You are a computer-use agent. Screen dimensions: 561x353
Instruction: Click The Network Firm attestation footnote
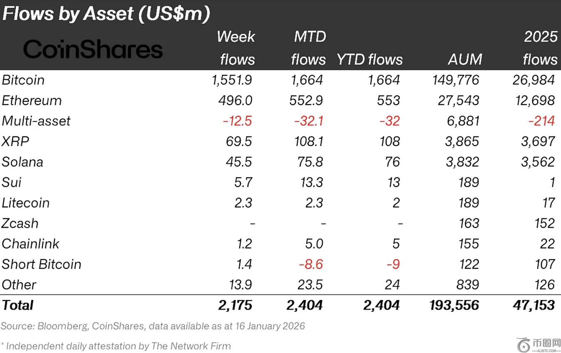click(x=116, y=346)
